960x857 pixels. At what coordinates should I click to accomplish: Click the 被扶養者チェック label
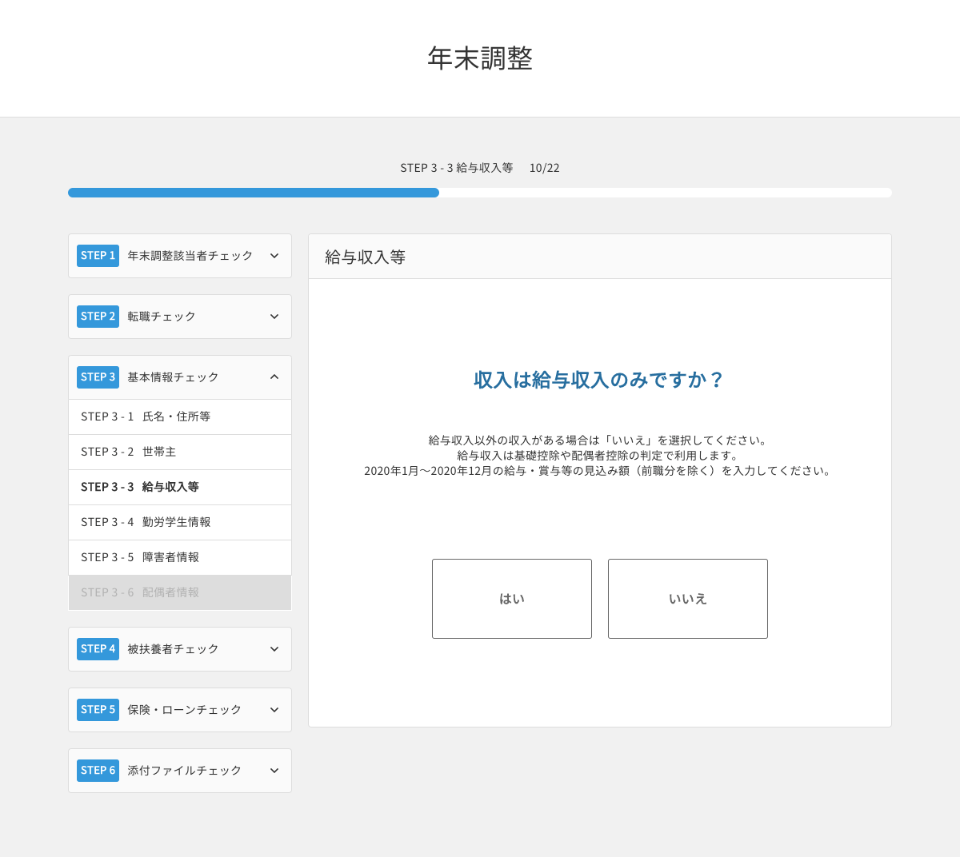173,649
